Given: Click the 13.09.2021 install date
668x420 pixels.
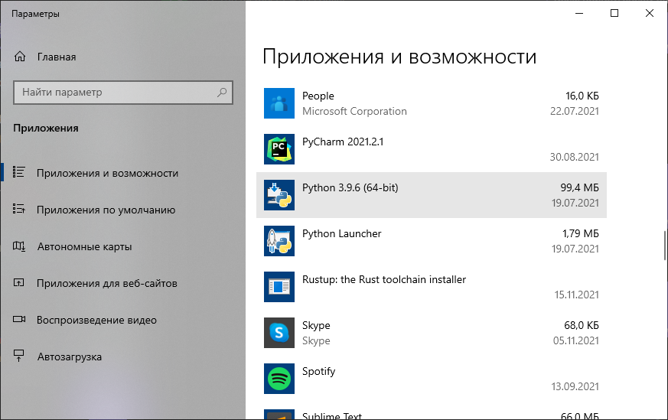Looking at the screenshot, I should pos(575,387).
